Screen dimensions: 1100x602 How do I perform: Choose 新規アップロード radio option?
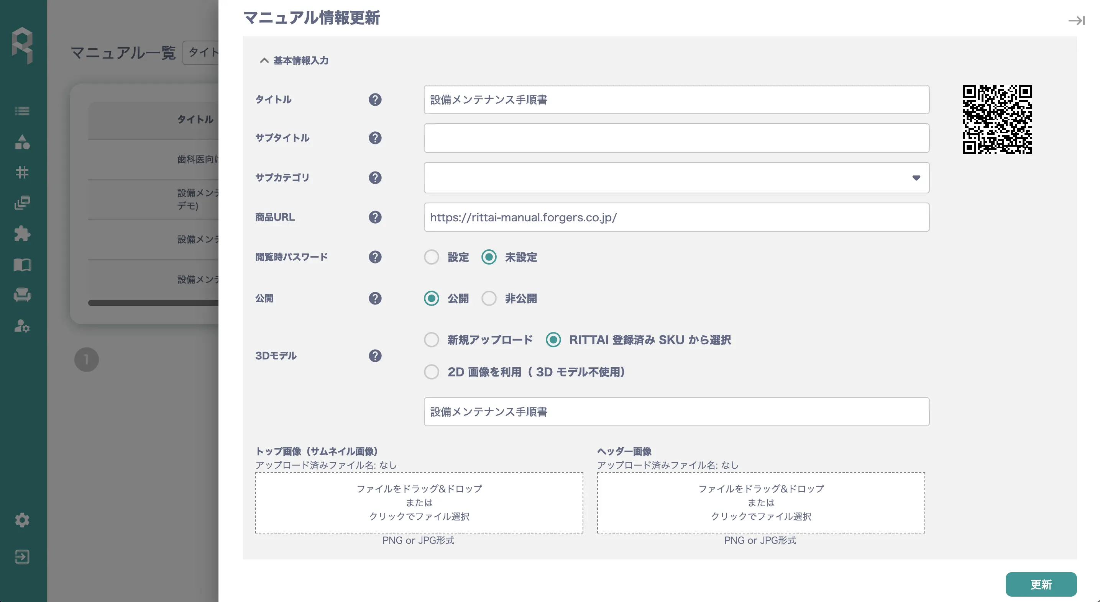coord(431,340)
